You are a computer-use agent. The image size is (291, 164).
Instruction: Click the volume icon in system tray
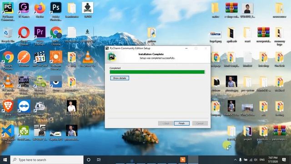click(x=256, y=160)
